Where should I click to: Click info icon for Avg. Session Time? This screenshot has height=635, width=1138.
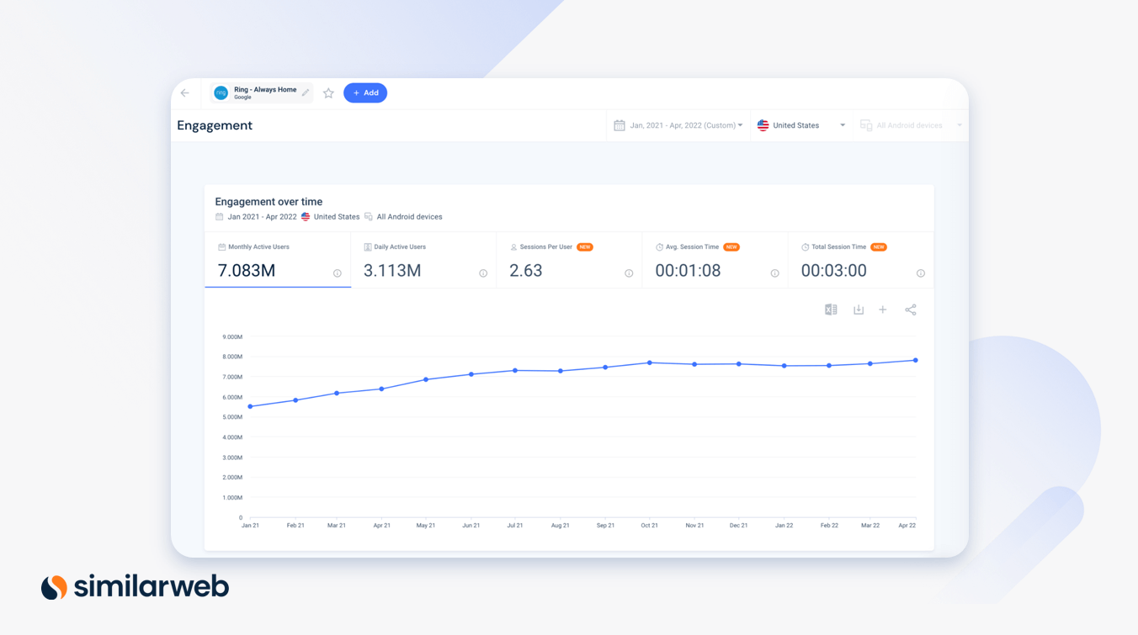tap(775, 273)
